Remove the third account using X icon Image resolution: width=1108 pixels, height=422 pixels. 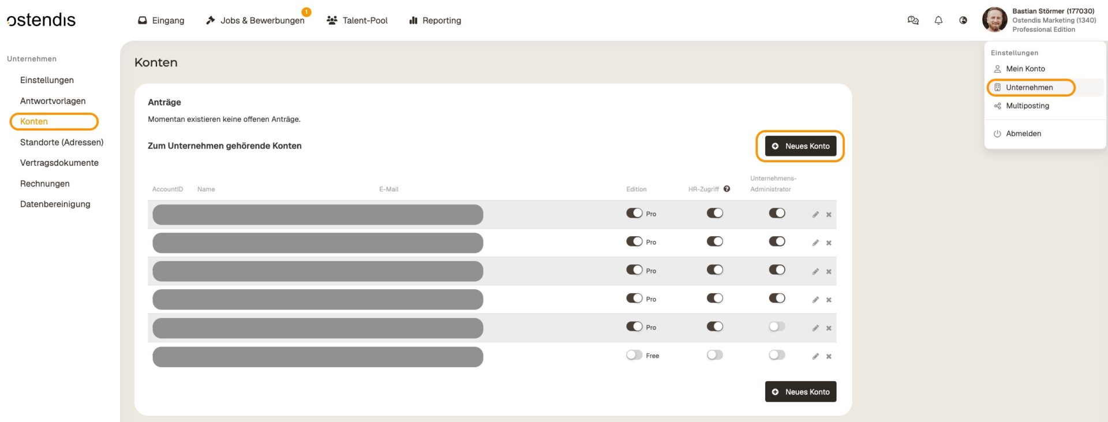click(829, 271)
